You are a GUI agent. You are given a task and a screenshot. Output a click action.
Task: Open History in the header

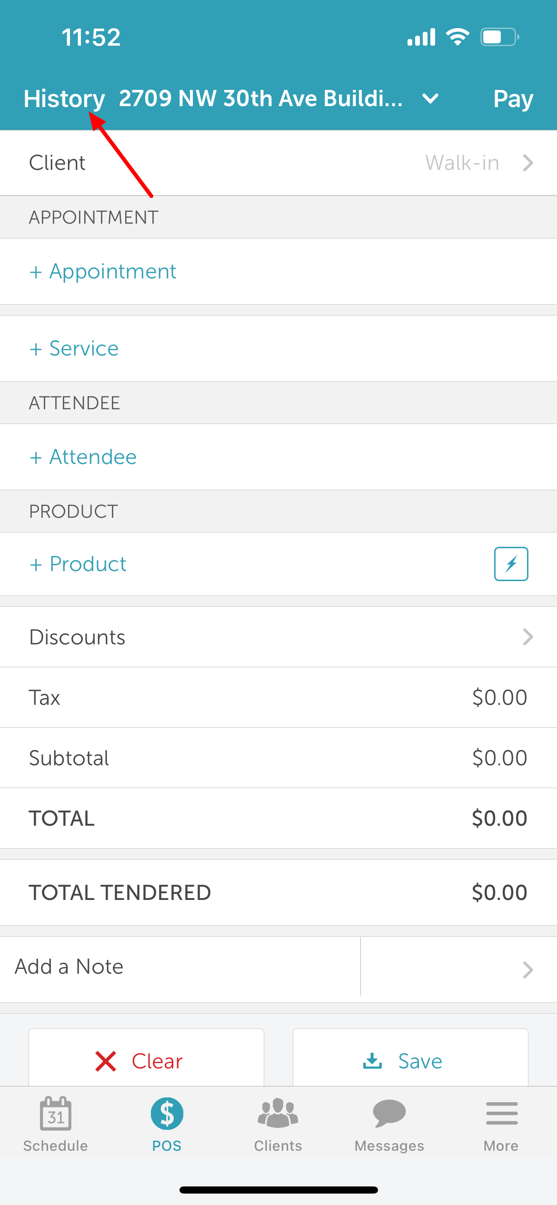pyautogui.click(x=64, y=99)
